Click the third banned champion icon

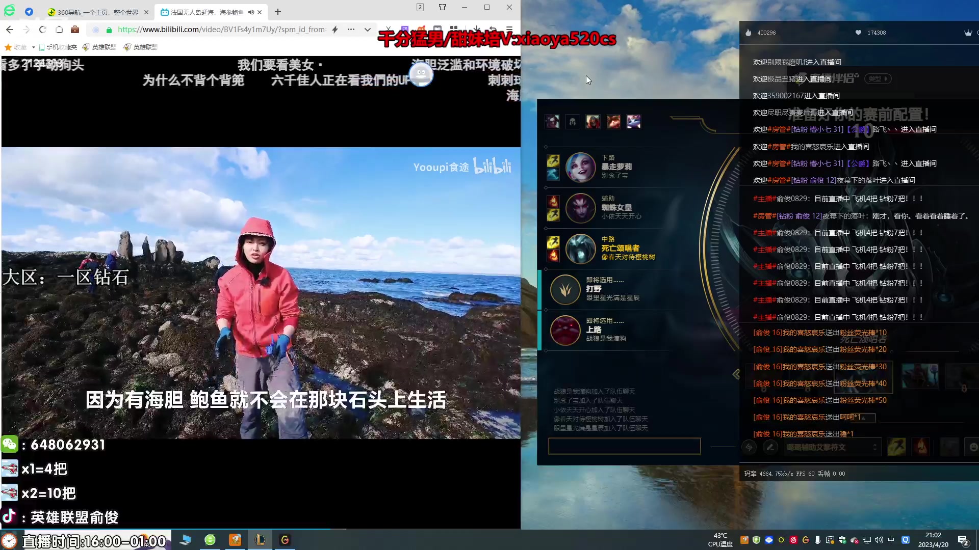[592, 122]
